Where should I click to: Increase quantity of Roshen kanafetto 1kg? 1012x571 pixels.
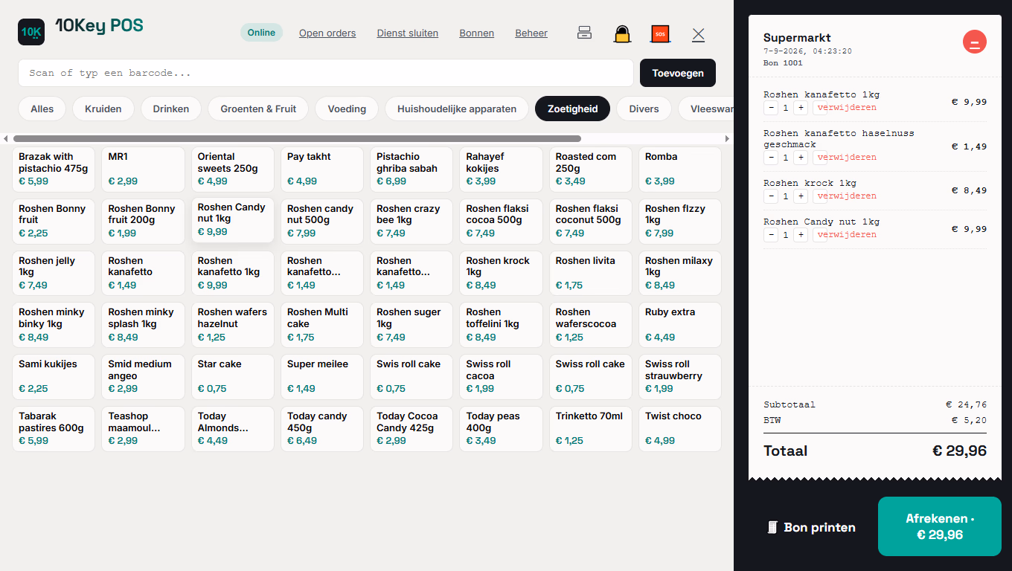[800, 108]
